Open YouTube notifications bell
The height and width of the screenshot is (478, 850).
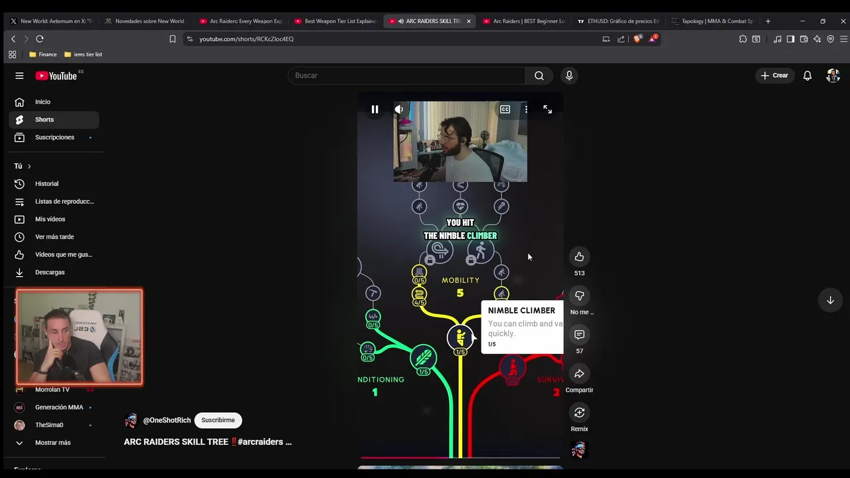[807, 76]
